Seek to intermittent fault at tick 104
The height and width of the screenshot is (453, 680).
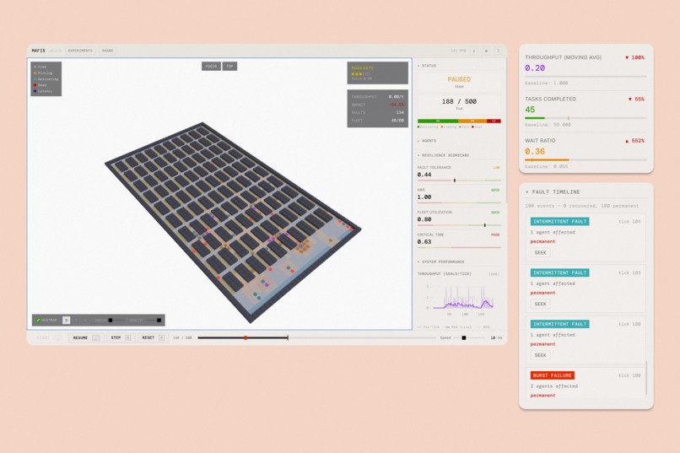tap(540, 253)
